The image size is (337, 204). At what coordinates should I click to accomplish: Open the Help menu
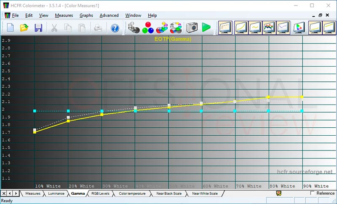[152, 16]
